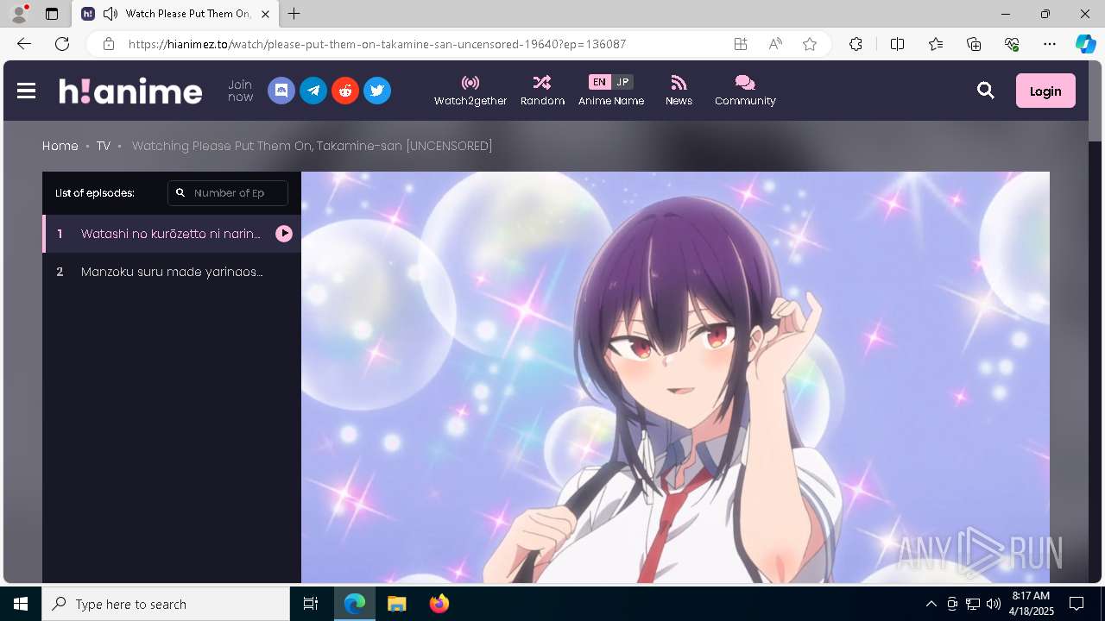
Task: Open the Windows Start menu
Action: pos(21,604)
